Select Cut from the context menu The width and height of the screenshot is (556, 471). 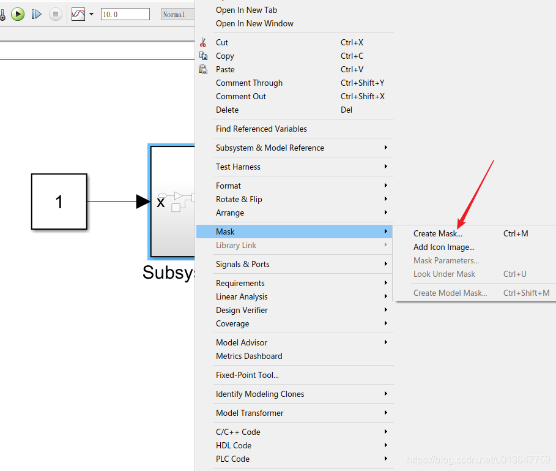coord(294,42)
